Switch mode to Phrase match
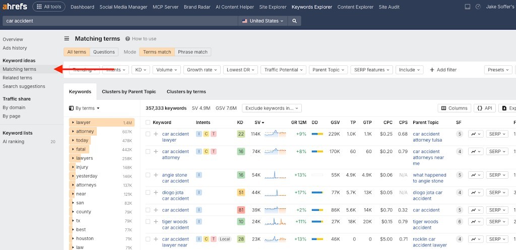 click(192, 52)
